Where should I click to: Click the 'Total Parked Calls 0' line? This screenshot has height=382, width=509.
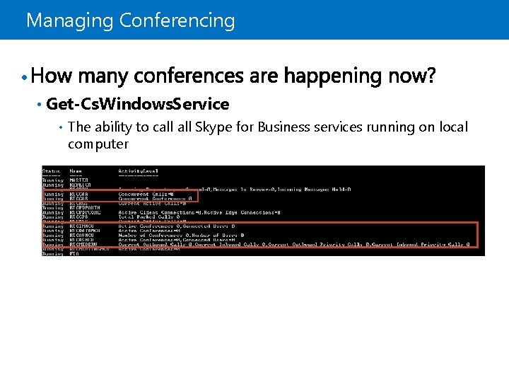(x=148, y=217)
